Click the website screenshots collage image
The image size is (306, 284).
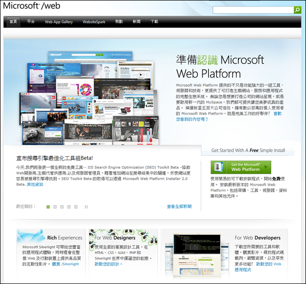90,98
